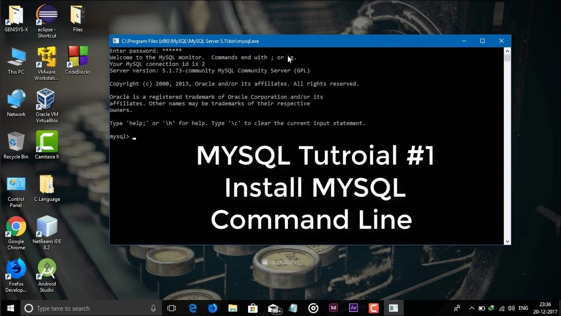Click the 'Enter password: ******' line
Viewport: 561px width, 316px height.
(146, 51)
